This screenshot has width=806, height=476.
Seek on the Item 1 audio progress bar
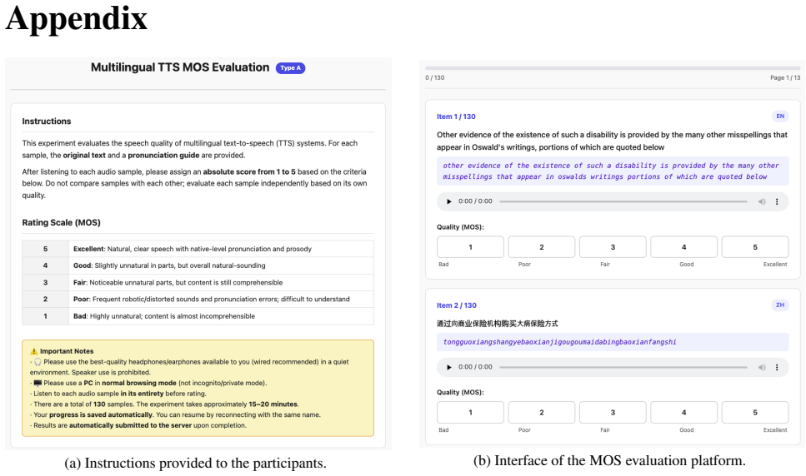click(623, 201)
